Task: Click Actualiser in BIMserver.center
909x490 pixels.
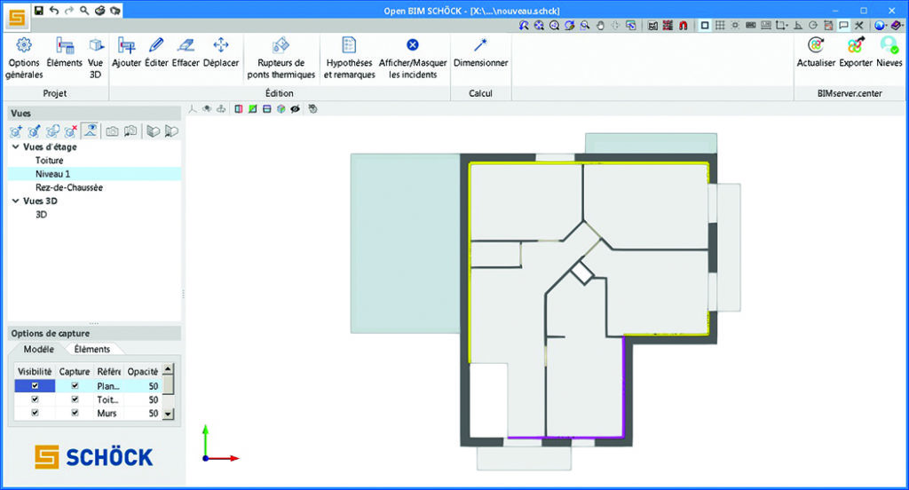Action: pyautogui.click(x=816, y=52)
